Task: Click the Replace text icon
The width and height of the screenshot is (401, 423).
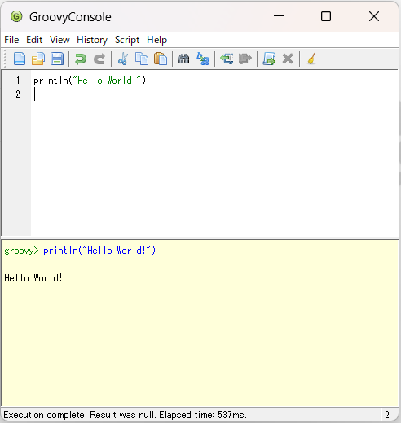Action: 203,59
